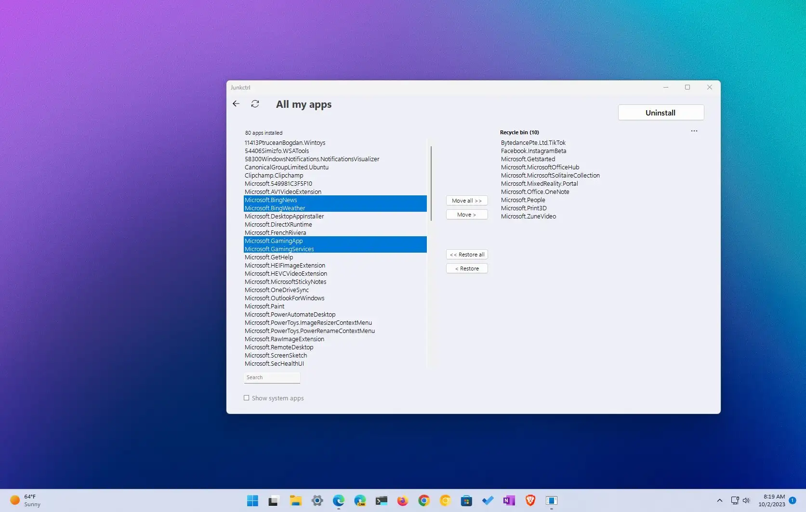The width and height of the screenshot is (806, 512).
Task: Click the Restore all button
Action: [466, 254]
